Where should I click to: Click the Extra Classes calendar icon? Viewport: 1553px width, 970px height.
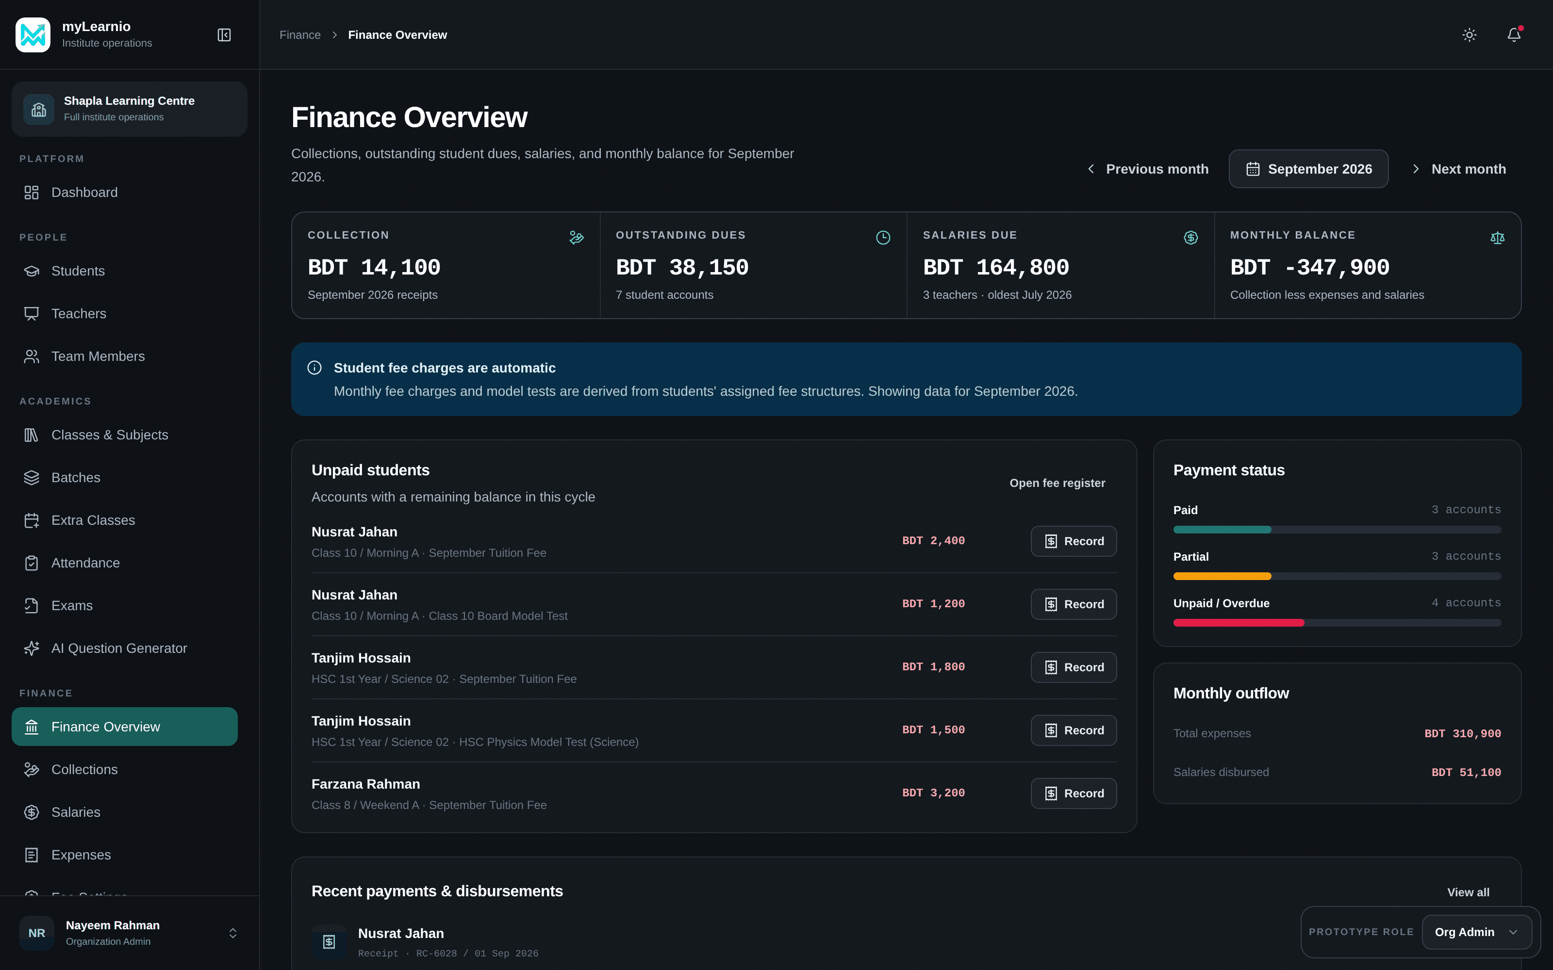point(32,520)
